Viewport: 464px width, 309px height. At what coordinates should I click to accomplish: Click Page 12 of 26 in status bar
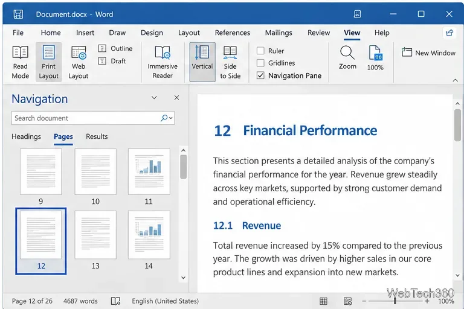tap(32, 301)
